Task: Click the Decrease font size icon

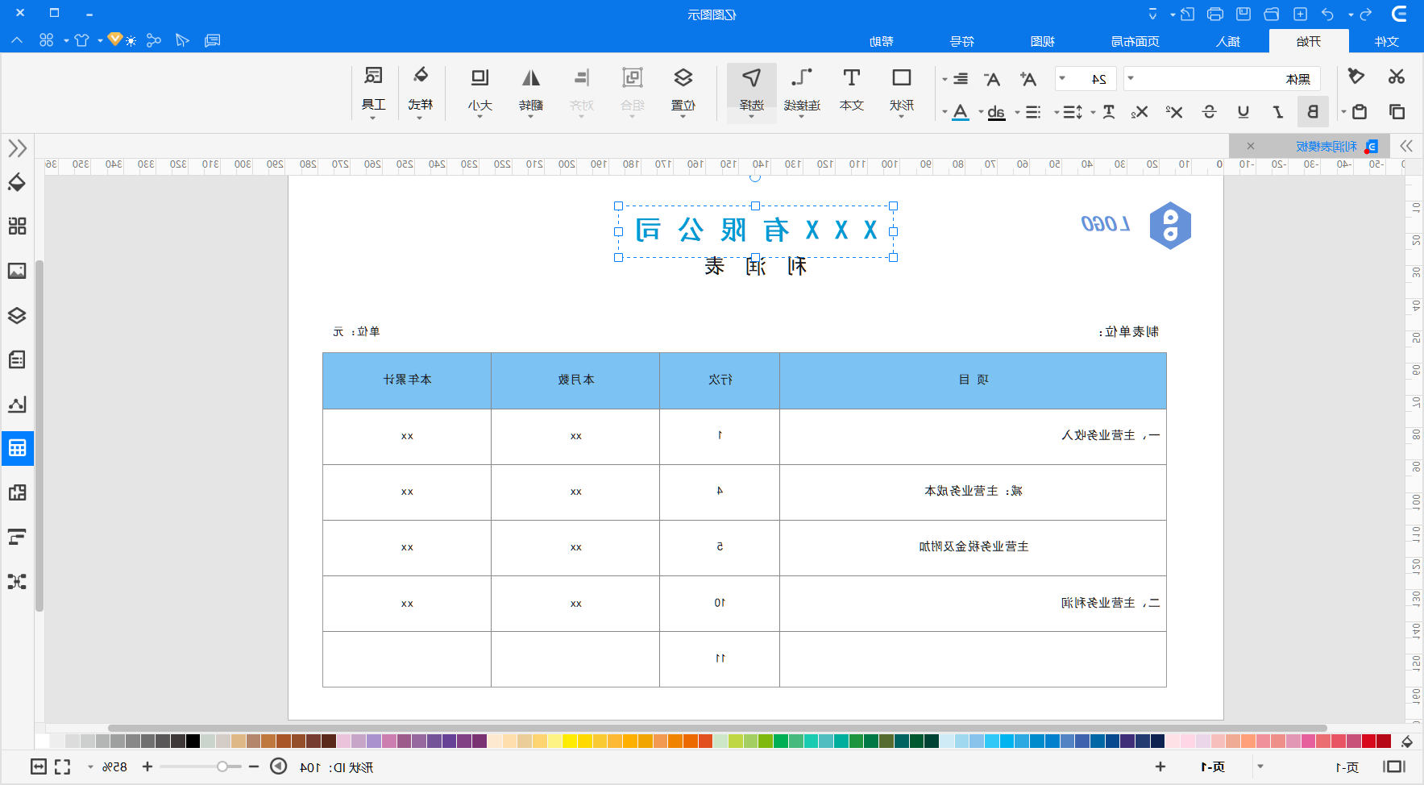Action: click(992, 78)
